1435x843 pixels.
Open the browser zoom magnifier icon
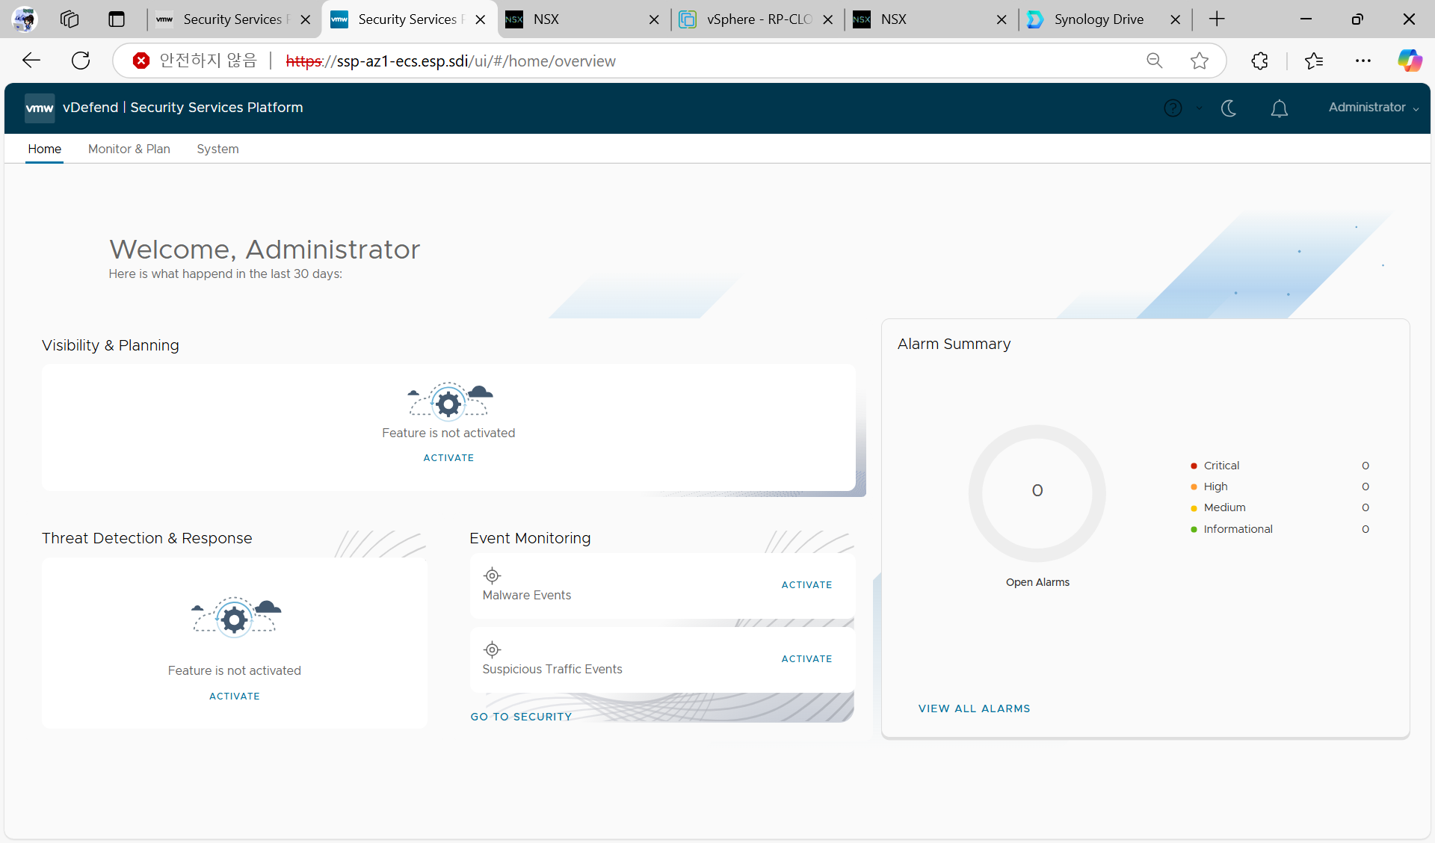click(x=1155, y=61)
